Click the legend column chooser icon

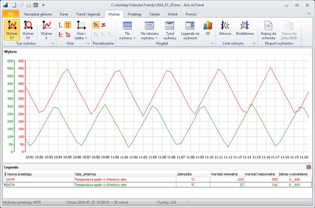pyautogui.click(x=5, y=174)
